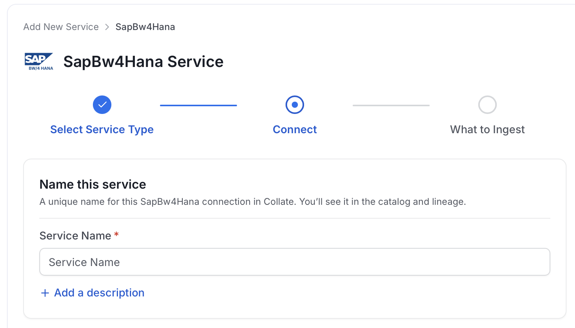The image size is (575, 328).
Task: Select the Connect step label
Action: [x=295, y=129]
